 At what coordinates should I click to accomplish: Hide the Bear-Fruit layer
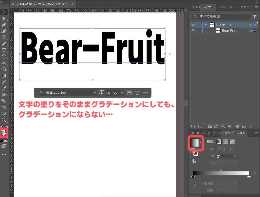193,31
